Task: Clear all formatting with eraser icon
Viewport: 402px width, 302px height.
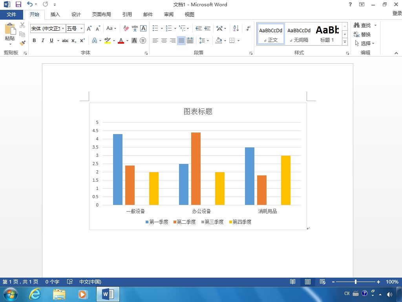Action: click(126, 28)
